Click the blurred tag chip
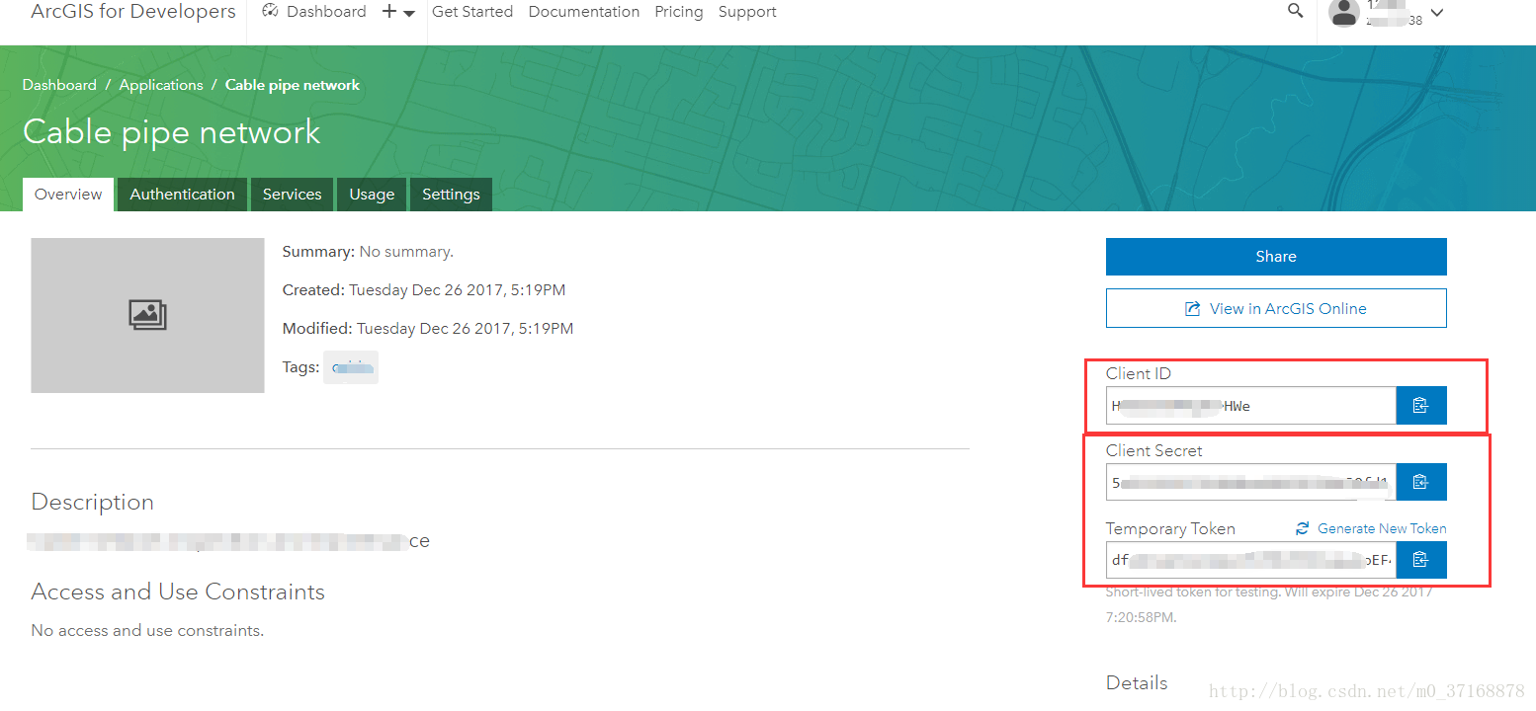The width and height of the screenshot is (1536, 711). [x=351, y=368]
